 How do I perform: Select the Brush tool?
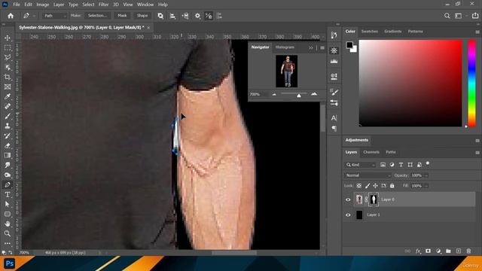(x=8, y=116)
